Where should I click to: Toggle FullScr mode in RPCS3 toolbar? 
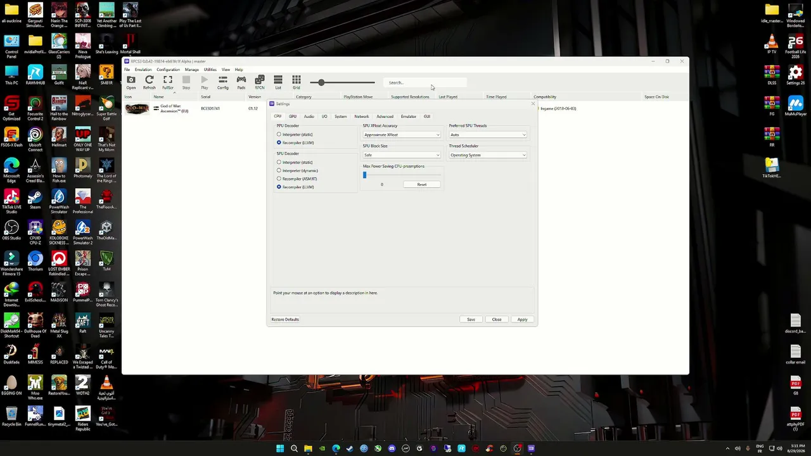167,82
